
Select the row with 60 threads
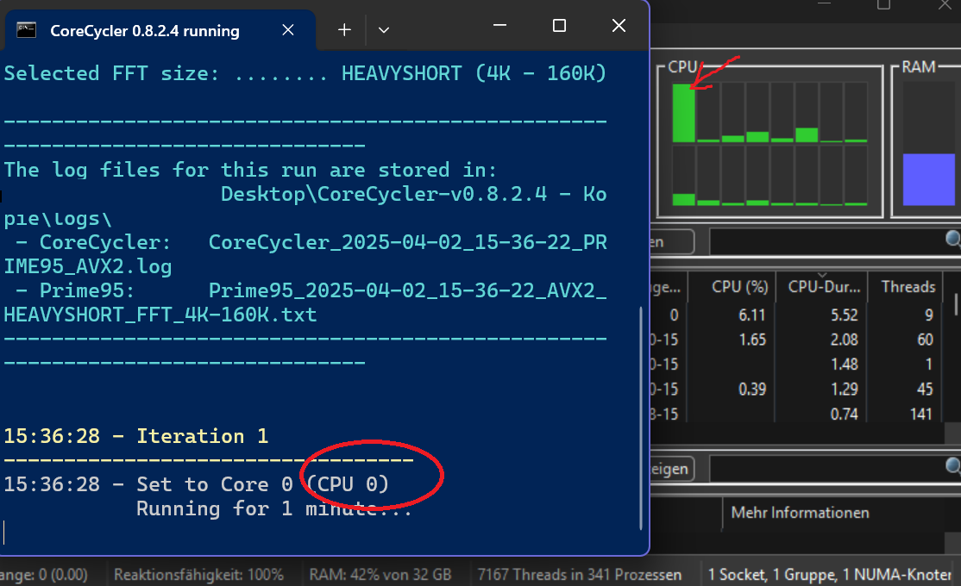click(797, 340)
